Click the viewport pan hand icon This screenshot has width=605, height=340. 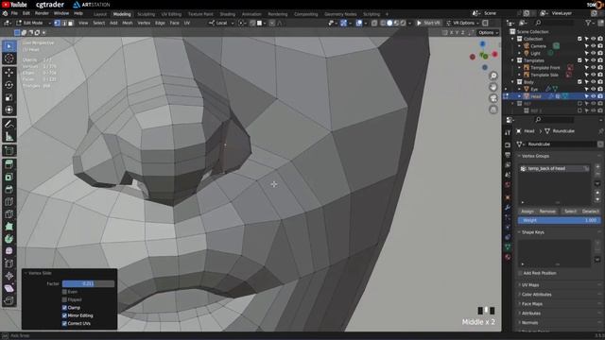[493, 87]
